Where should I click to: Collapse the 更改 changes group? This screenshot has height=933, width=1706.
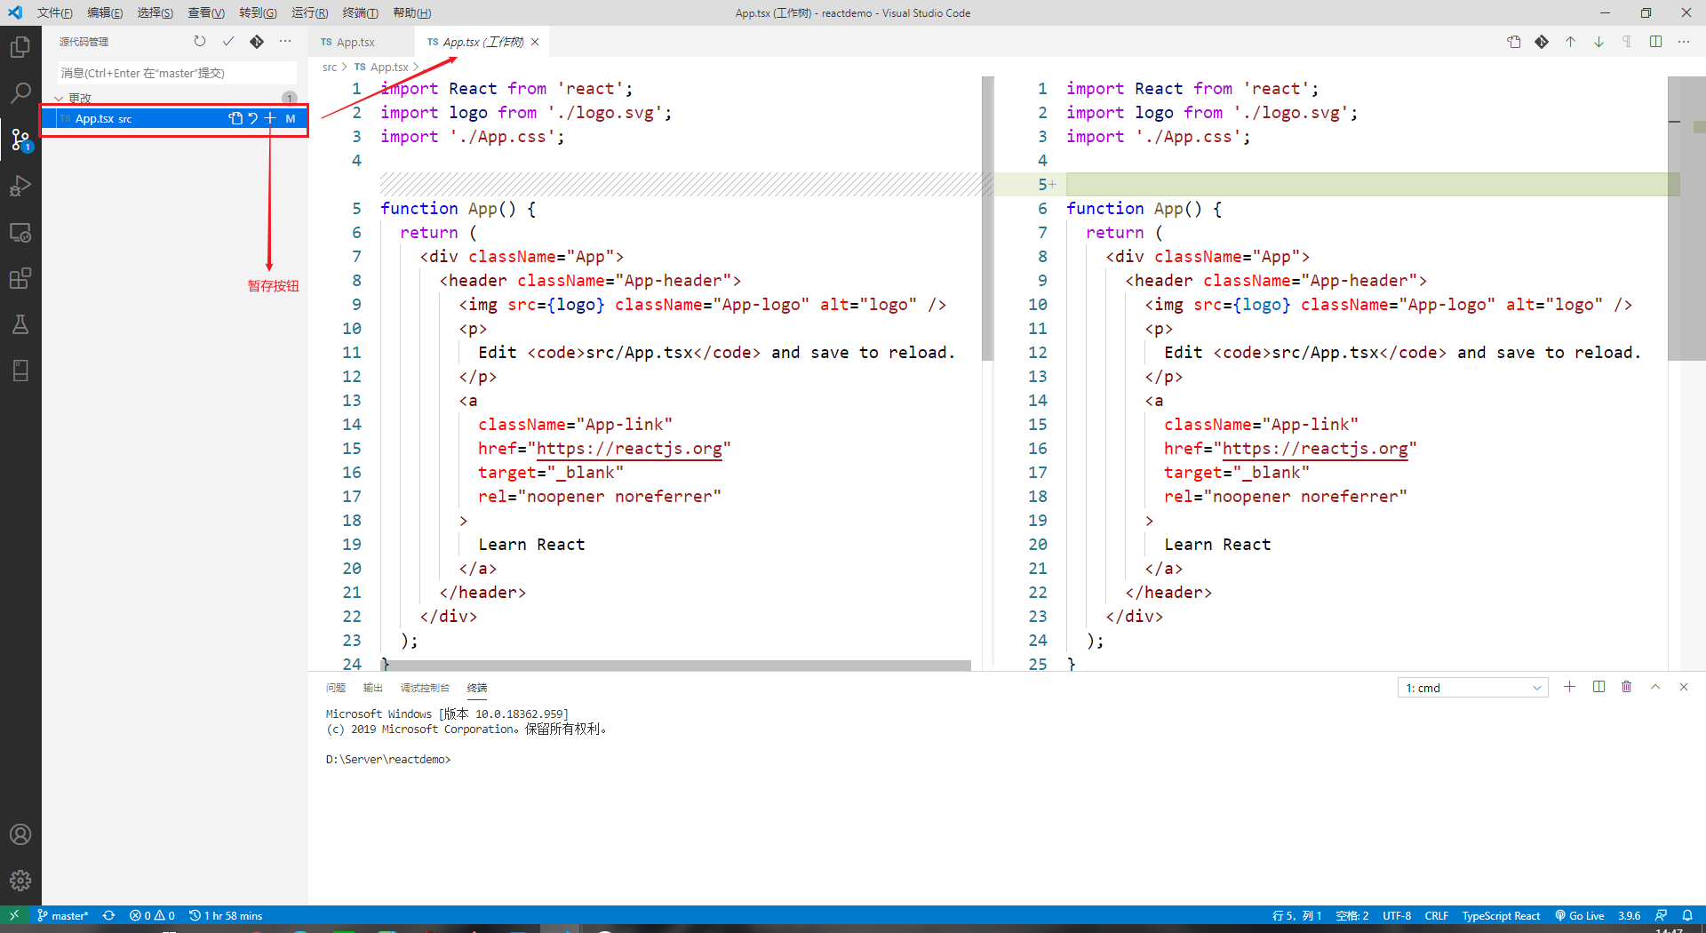(60, 98)
